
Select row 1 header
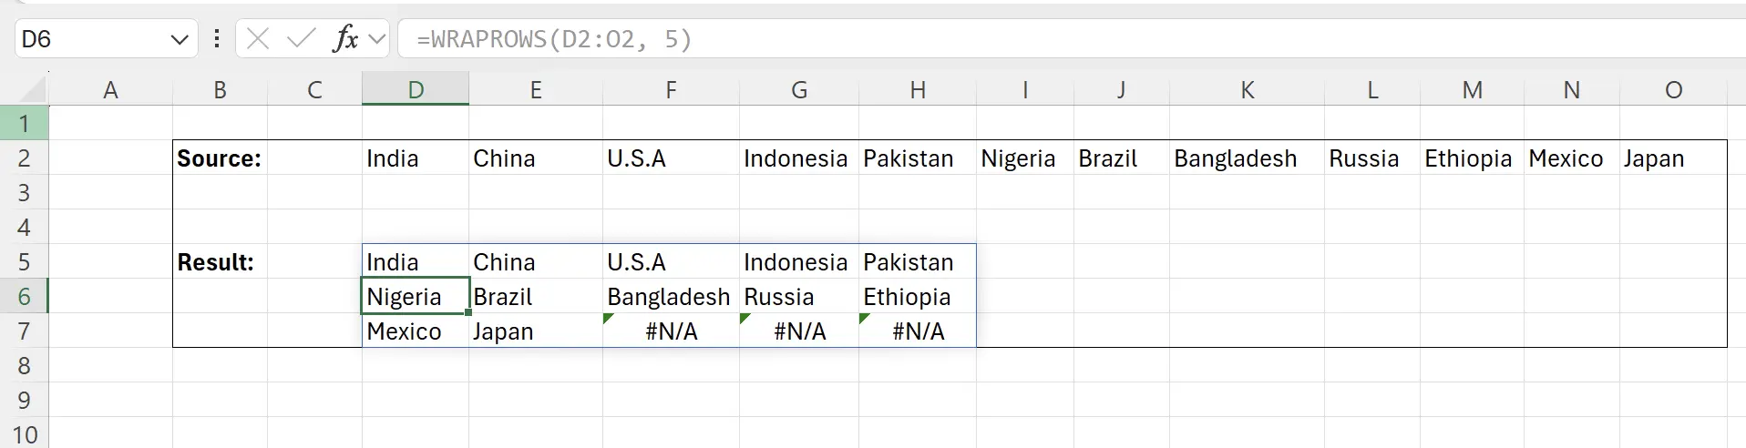click(x=25, y=123)
